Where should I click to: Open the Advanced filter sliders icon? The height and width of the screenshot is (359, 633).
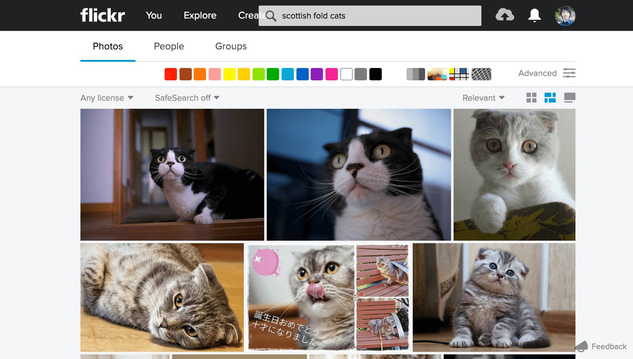pyautogui.click(x=569, y=73)
